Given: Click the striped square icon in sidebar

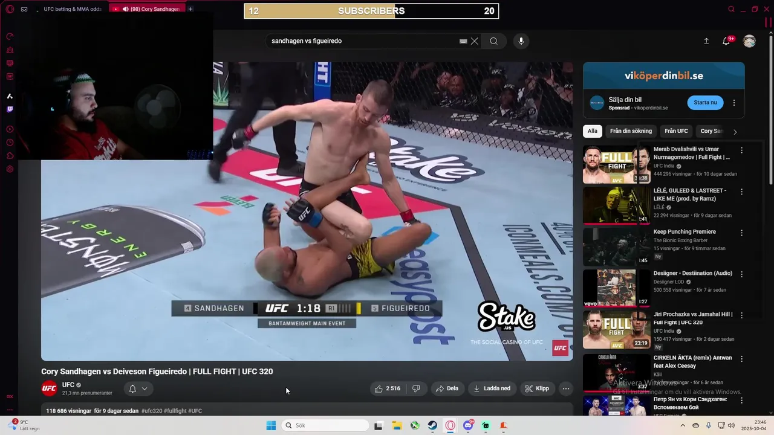Looking at the screenshot, I should (x=10, y=63).
